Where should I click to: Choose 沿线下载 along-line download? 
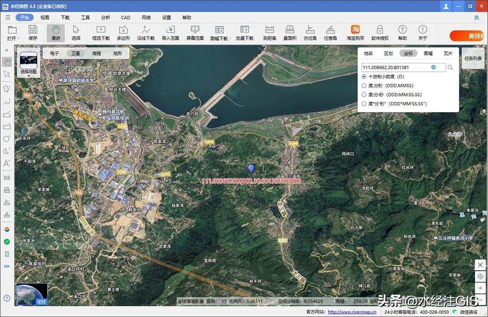(145, 33)
